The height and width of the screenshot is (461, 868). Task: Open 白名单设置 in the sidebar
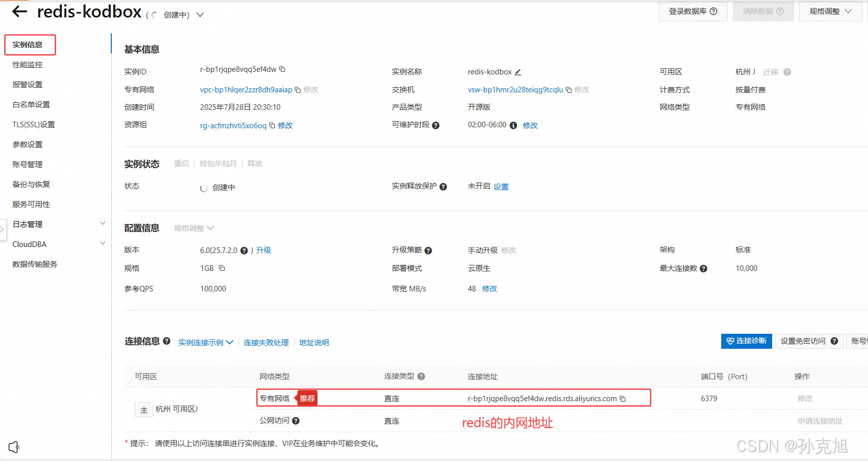tap(31, 105)
